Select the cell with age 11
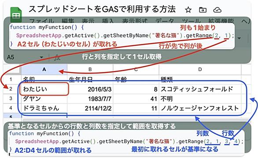258x158 pixels. click(x=136, y=108)
